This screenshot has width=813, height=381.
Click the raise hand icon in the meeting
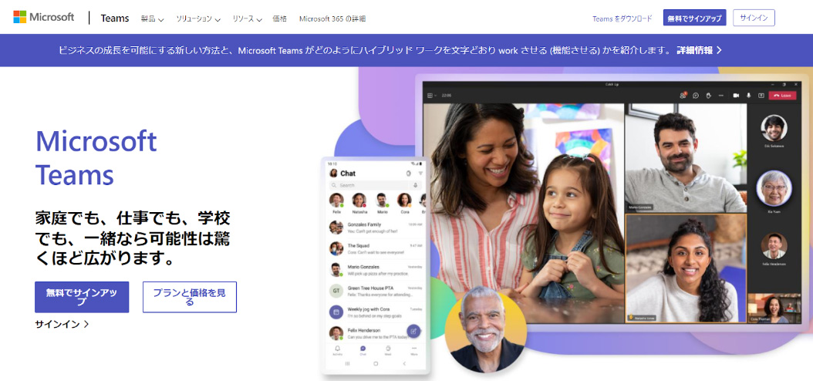pyautogui.click(x=708, y=96)
